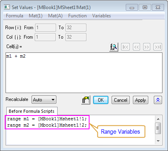
Task: Go to first matrix object button
Action: click(x=125, y=47)
